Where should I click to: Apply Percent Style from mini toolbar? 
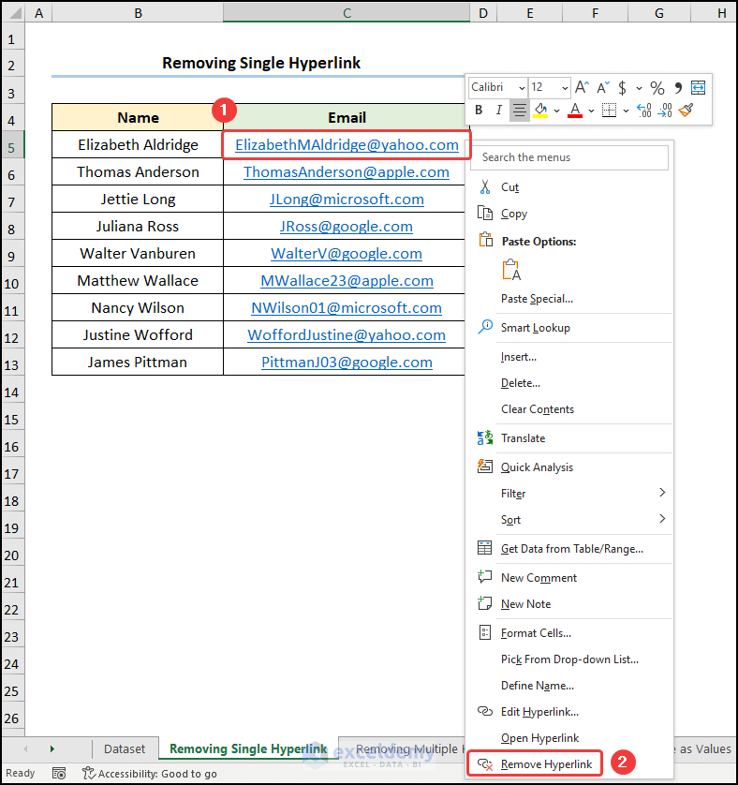pos(657,88)
